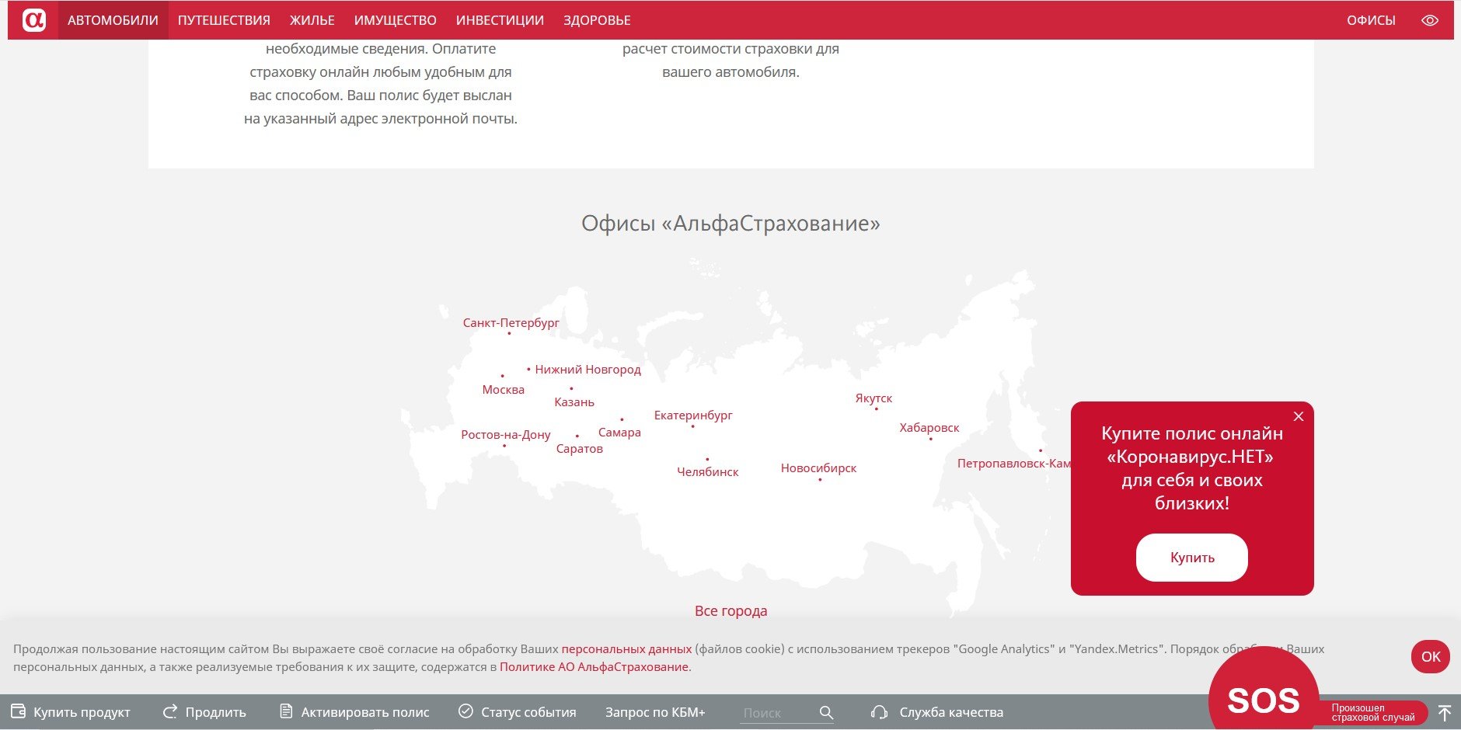The image size is (1461, 730).
Task: Click the scroll-to-top arrow icon
Action: 1445,712
